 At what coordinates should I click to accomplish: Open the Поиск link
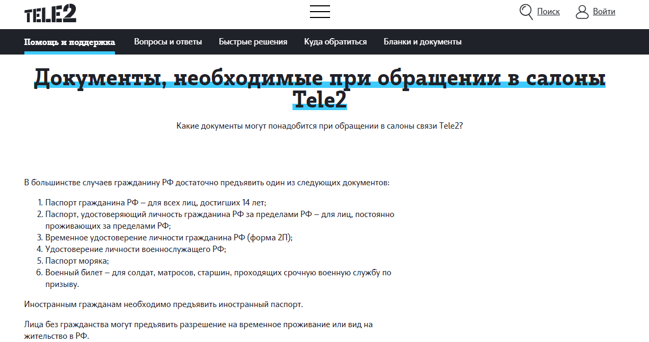coord(548,12)
